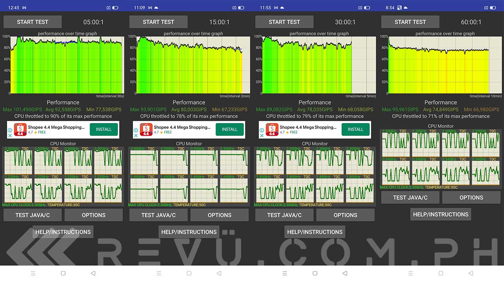
Task: Tap 'CPU throttled to 78% of its max performance'
Action: coord(189,116)
